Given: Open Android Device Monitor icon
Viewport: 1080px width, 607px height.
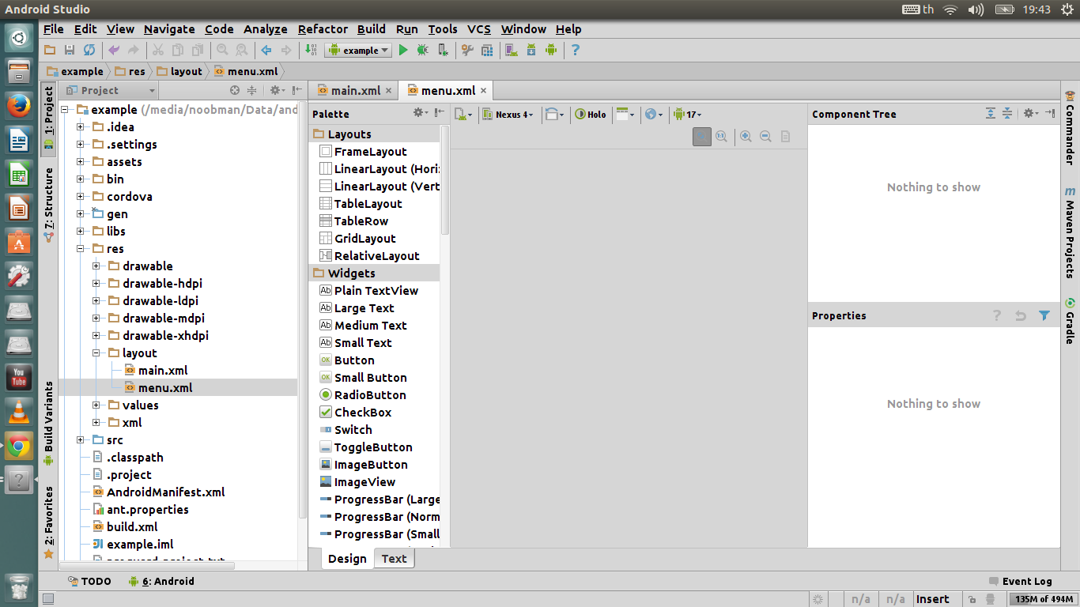Looking at the screenshot, I should click(x=551, y=50).
